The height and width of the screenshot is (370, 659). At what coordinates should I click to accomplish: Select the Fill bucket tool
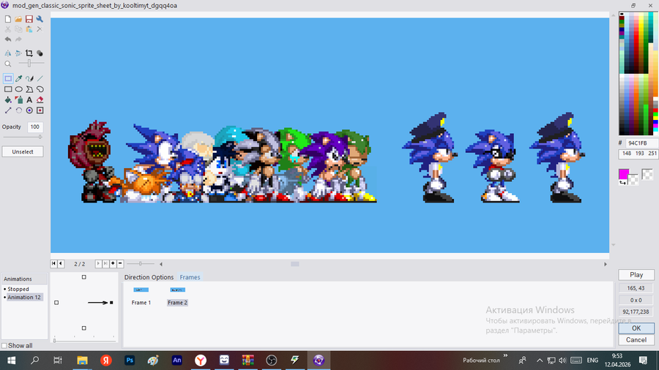pyautogui.click(x=8, y=100)
